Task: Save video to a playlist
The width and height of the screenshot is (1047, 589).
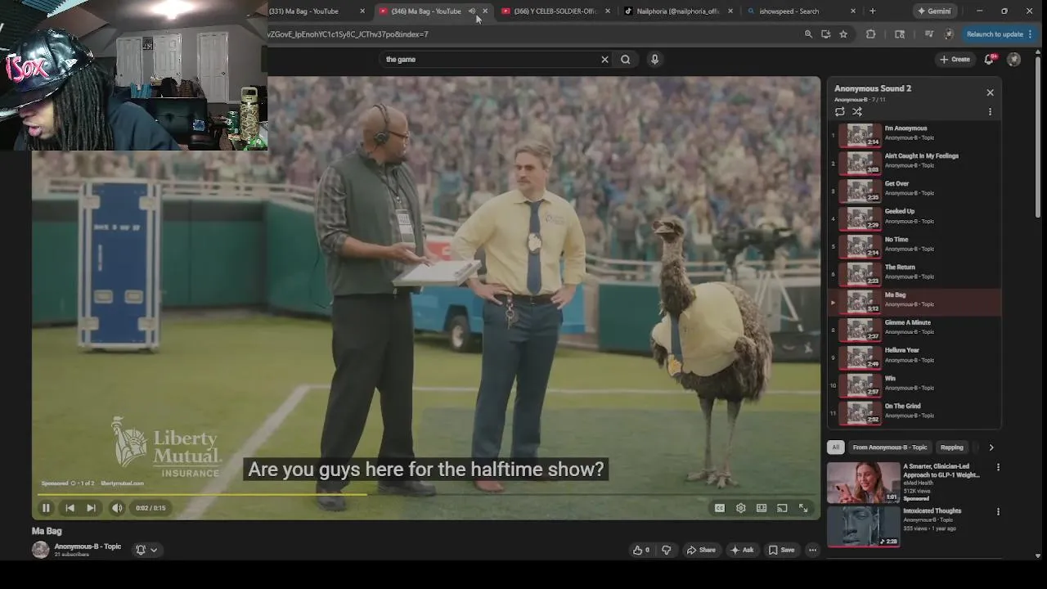Action: coord(781,550)
